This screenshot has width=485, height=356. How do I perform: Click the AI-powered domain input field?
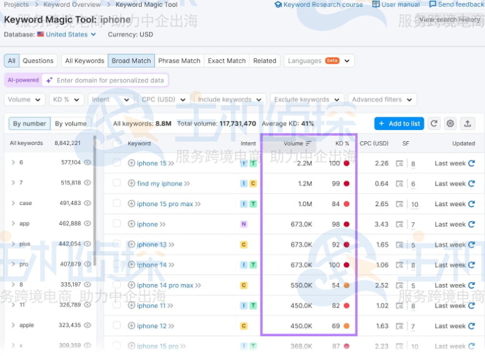tap(110, 80)
